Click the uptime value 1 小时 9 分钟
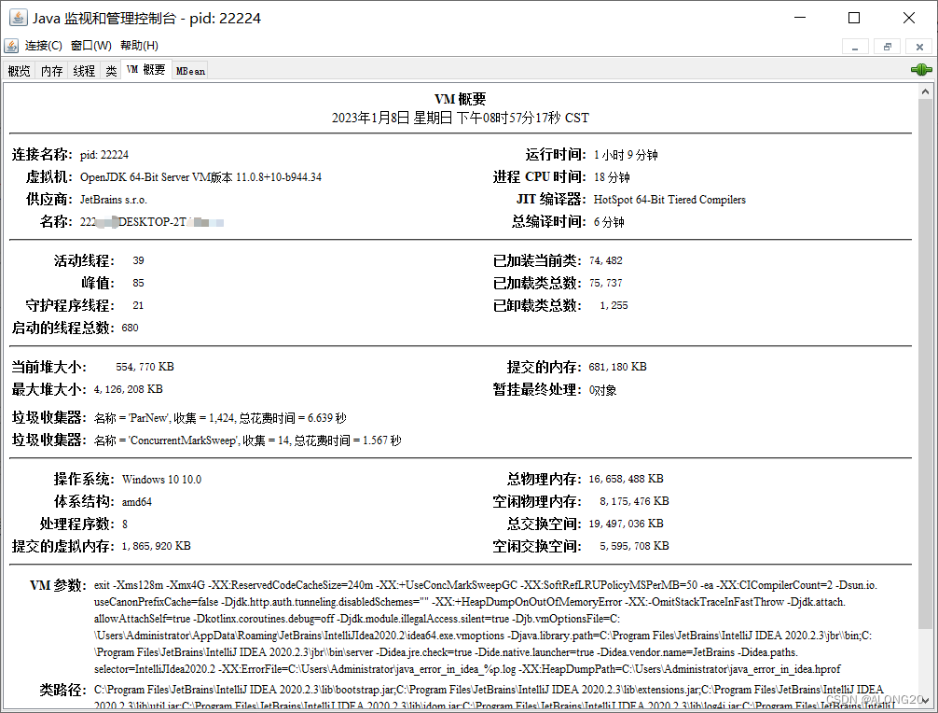 626,155
